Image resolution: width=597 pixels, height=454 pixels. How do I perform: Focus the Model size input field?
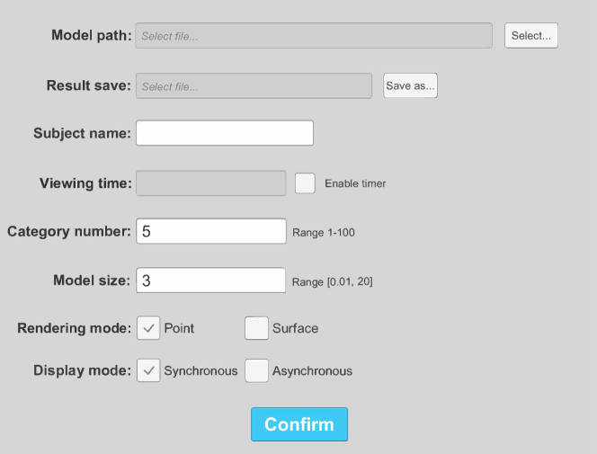(x=210, y=280)
